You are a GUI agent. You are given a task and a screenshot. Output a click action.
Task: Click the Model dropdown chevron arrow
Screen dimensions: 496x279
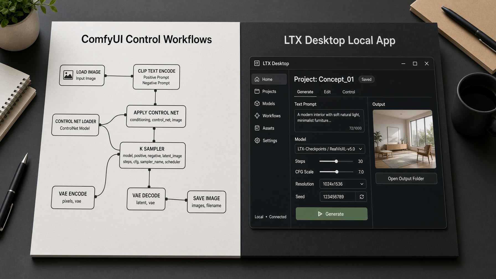360,149
